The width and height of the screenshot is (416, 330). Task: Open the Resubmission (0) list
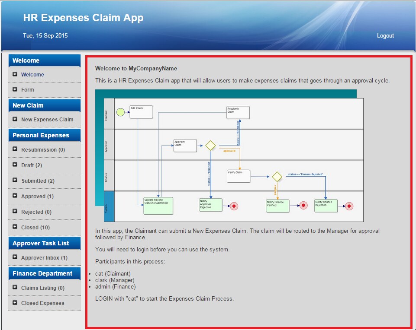click(x=43, y=150)
